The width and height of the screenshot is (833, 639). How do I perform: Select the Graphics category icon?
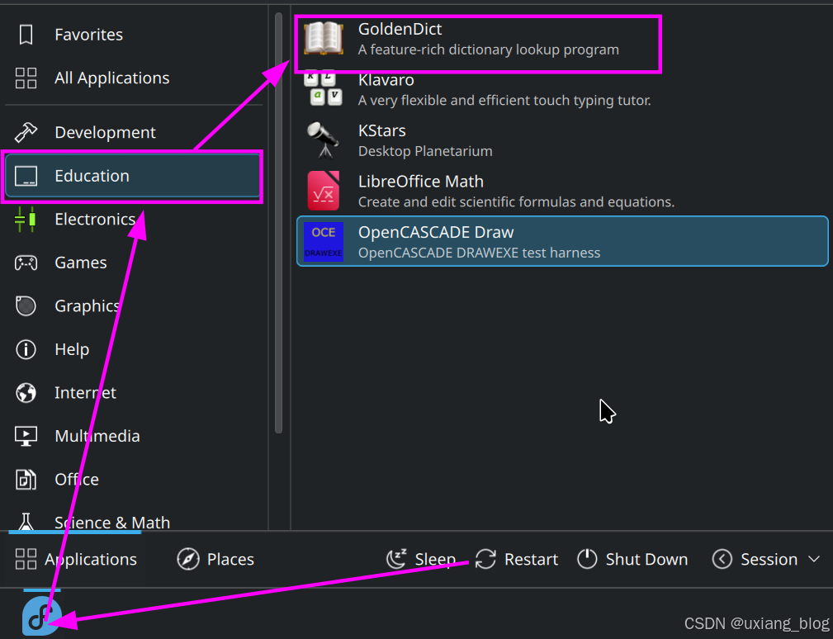[26, 306]
